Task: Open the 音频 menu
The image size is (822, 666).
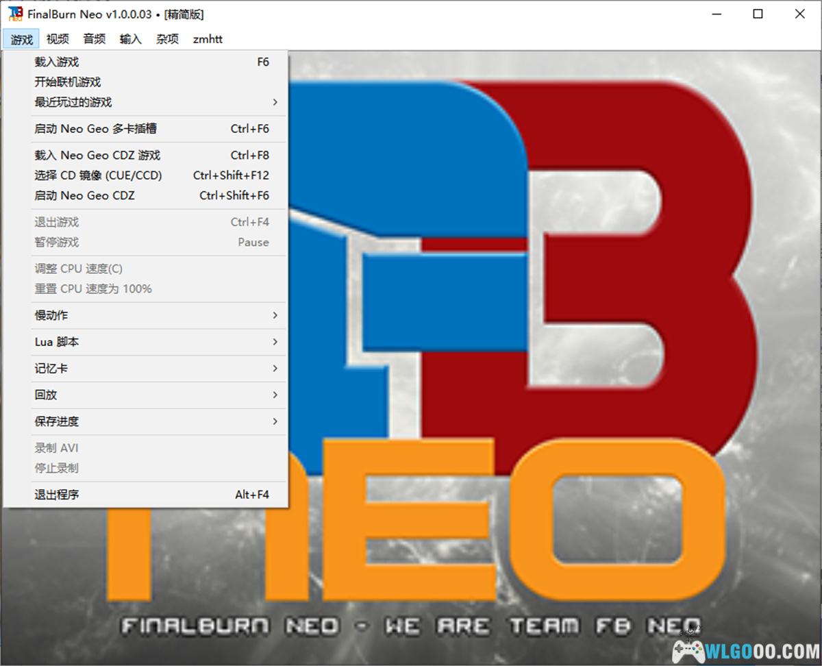Action: [95, 39]
